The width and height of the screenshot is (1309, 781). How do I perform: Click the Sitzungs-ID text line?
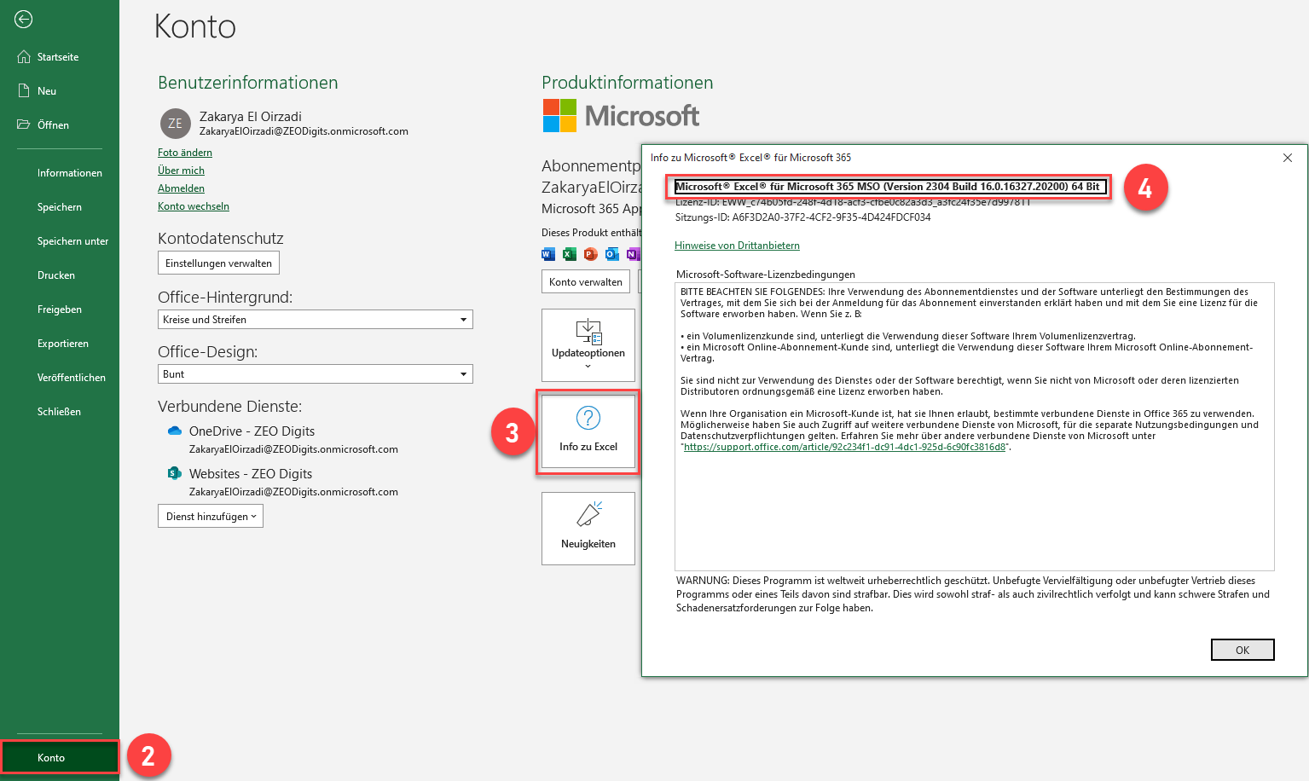[x=802, y=217]
